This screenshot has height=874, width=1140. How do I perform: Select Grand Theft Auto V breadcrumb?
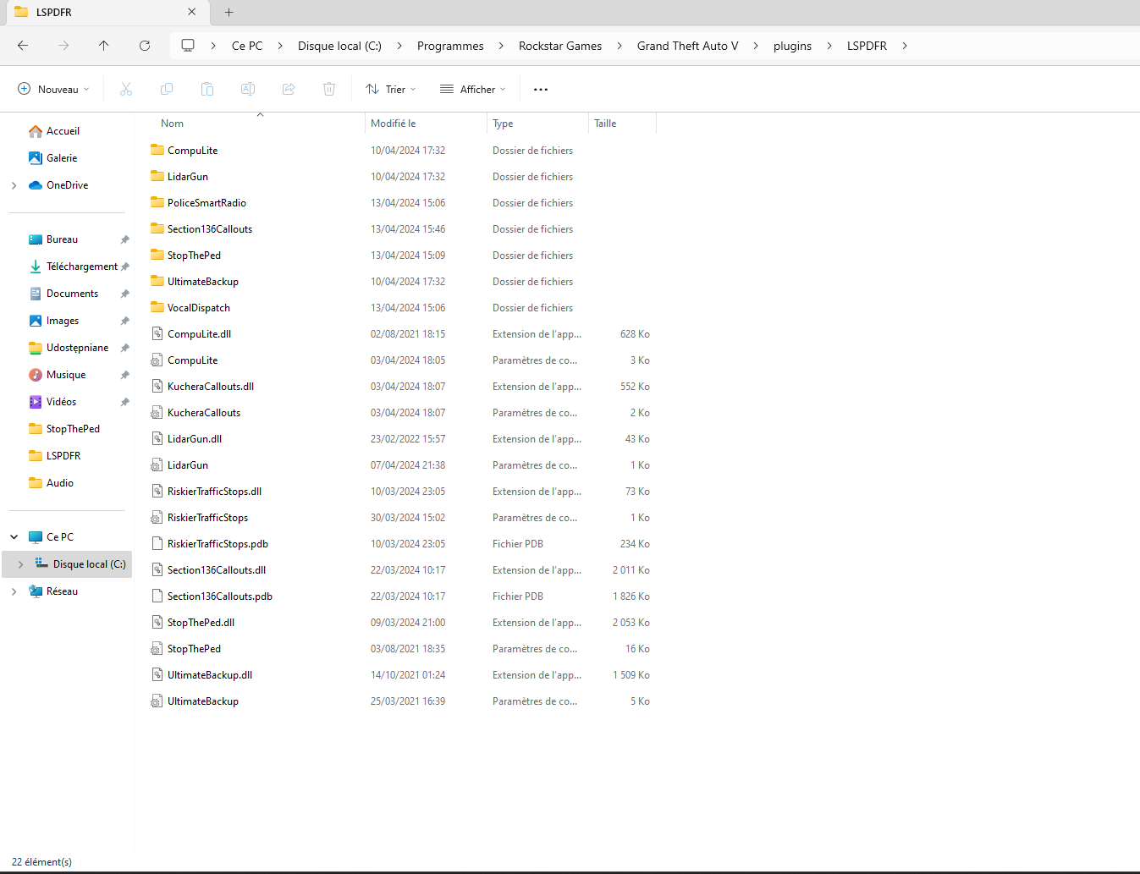687,46
